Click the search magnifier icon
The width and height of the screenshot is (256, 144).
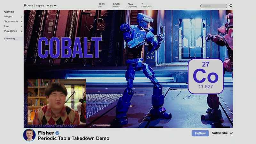click(231, 6)
